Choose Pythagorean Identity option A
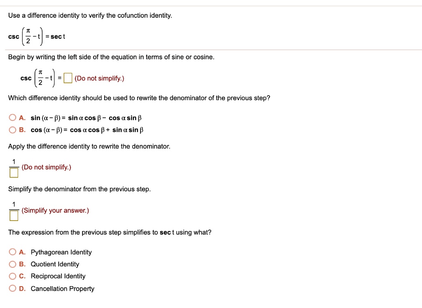The image size is (422, 308). pyautogui.click(x=12, y=252)
